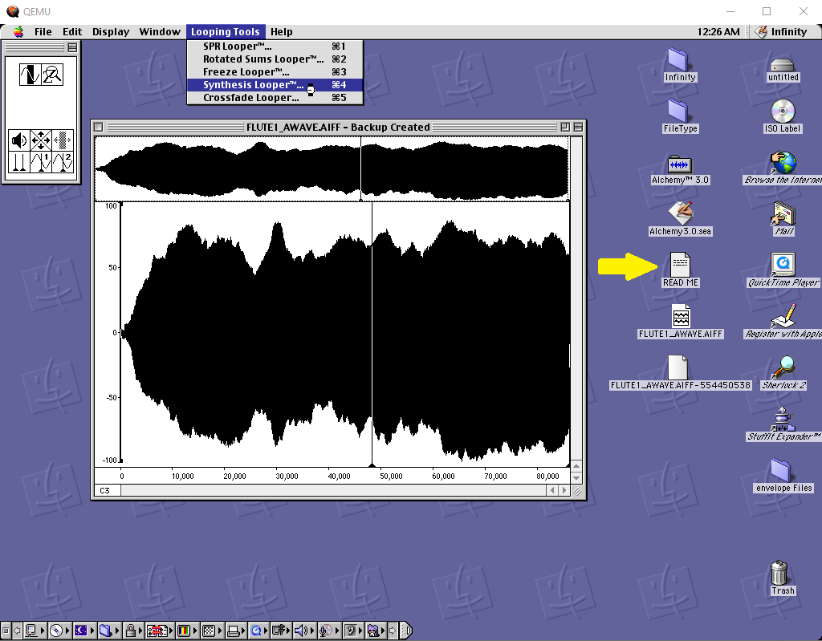Click the speaker playback tool in the palette

(18, 139)
